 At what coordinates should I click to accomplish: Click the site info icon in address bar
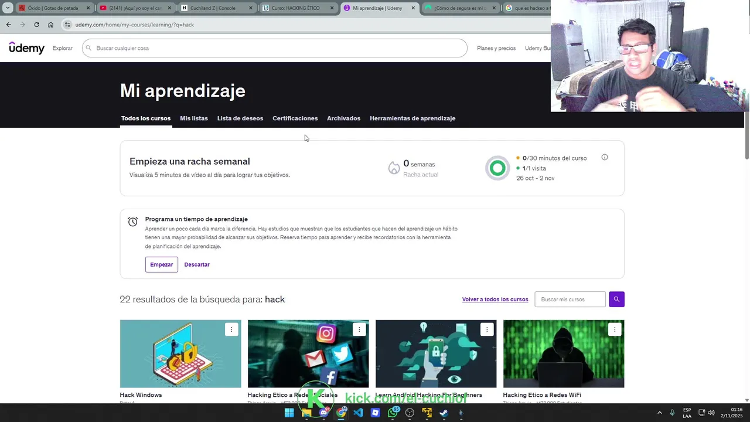pos(67,25)
